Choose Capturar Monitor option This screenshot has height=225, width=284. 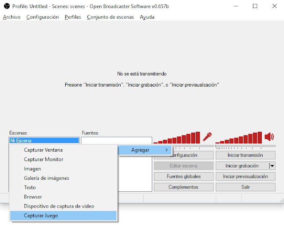point(63,159)
